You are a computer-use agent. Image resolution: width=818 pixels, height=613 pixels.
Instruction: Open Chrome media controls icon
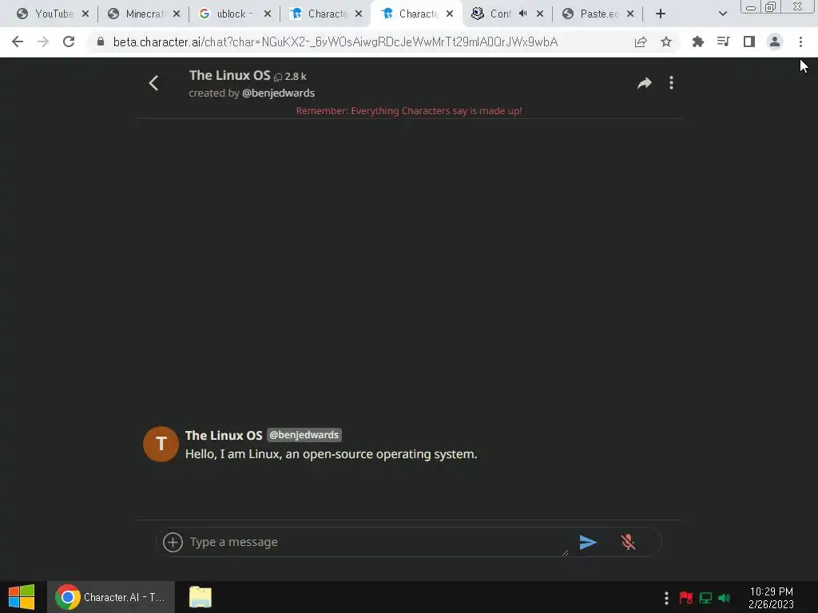click(x=723, y=42)
